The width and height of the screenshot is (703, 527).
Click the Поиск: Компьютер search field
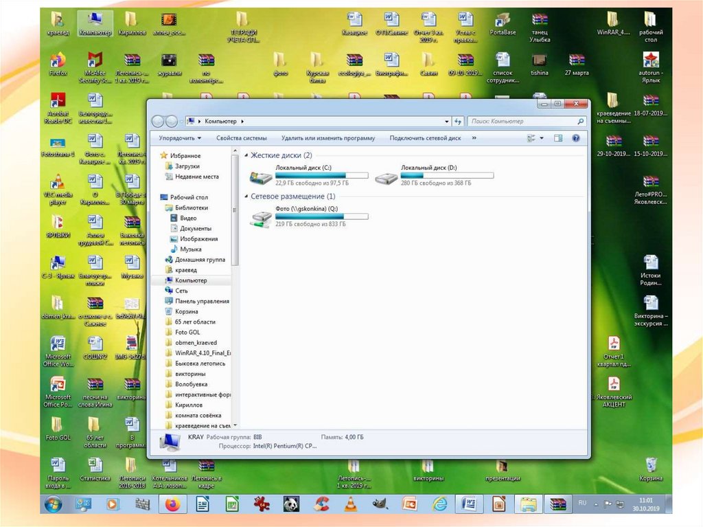[522, 122]
